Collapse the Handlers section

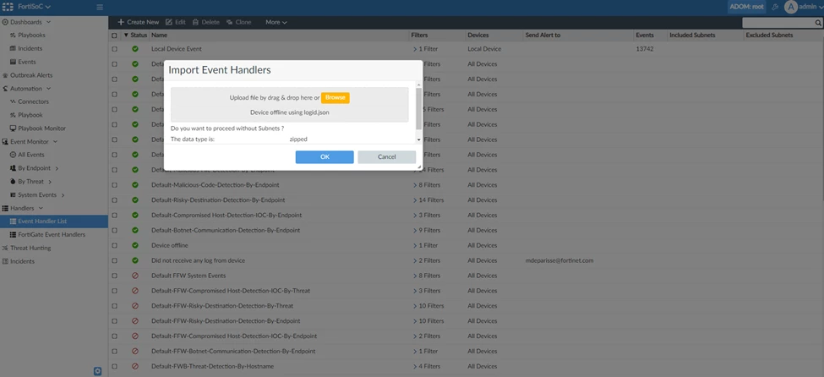tap(41, 208)
